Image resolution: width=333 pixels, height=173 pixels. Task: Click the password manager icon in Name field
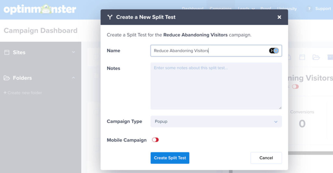click(274, 51)
